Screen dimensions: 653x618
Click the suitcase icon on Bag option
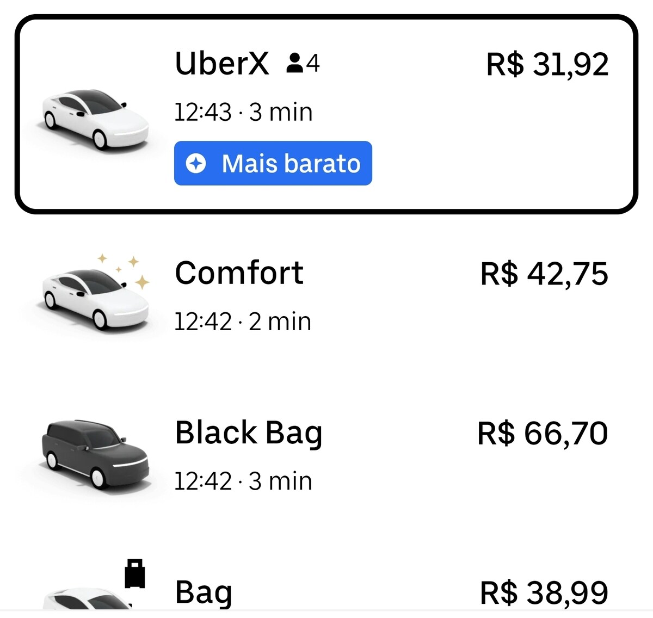[x=135, y=574]
